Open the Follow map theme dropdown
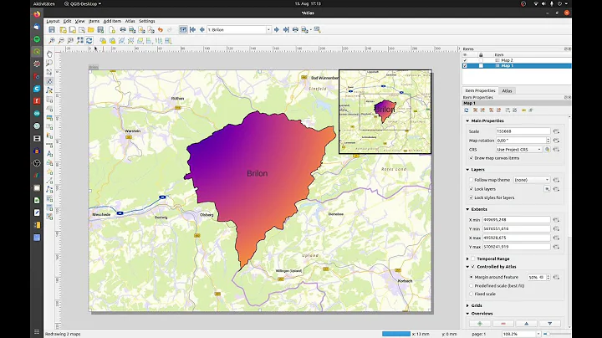Image resolution: width=602 pixels, height=338 pixels. 532,180
